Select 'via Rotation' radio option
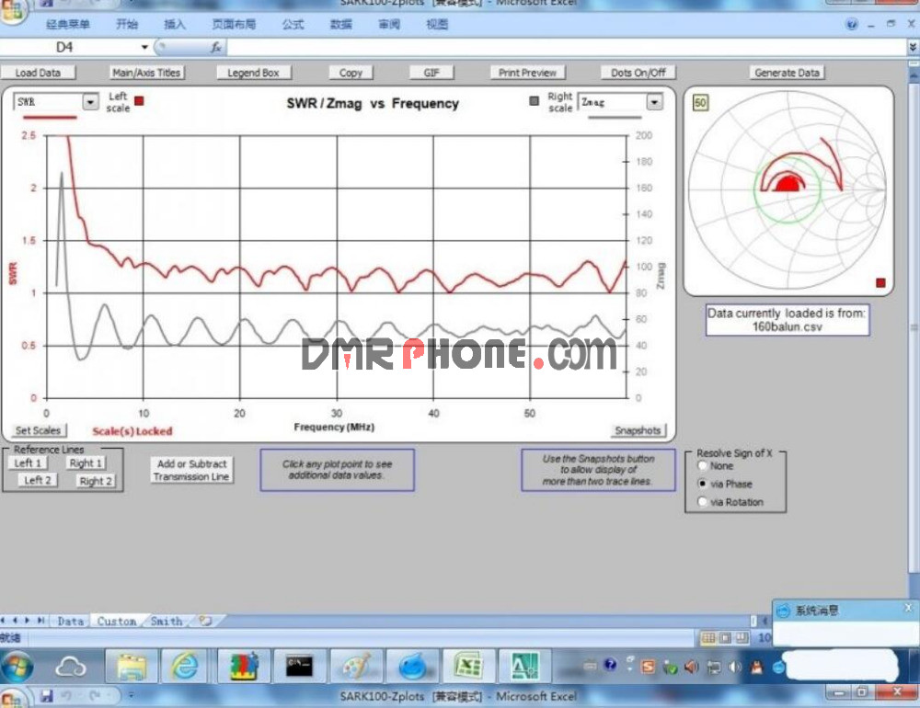 (x=702, y=501)
